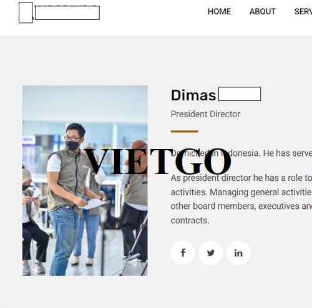Click the company name beside the logo

67,13
